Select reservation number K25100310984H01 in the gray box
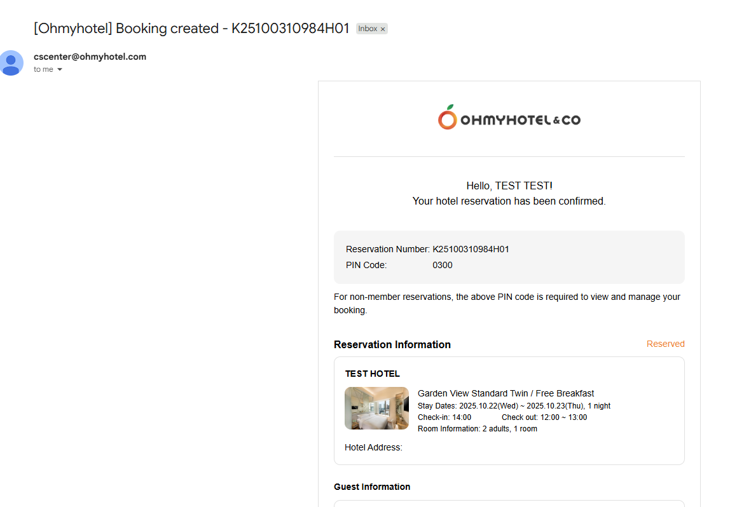This screenshot has height=507, width=744. (471, 249)
